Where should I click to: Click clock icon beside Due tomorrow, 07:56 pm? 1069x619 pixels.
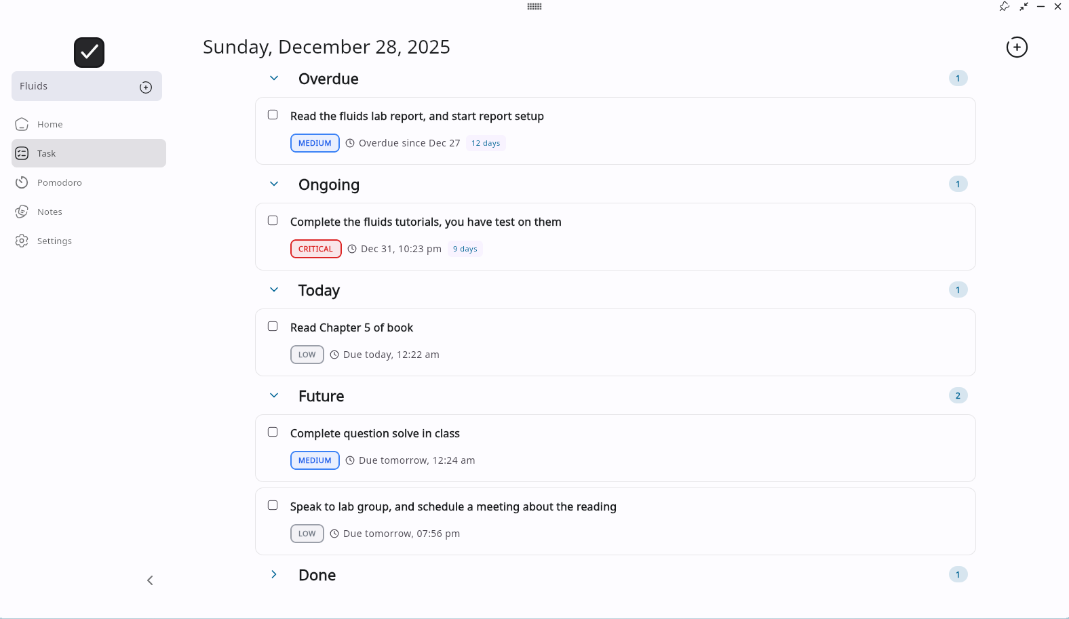pos(334,534)
